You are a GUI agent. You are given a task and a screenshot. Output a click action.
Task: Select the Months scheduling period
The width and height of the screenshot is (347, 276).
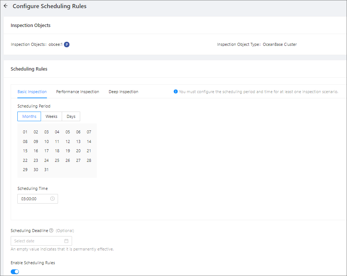29,116
